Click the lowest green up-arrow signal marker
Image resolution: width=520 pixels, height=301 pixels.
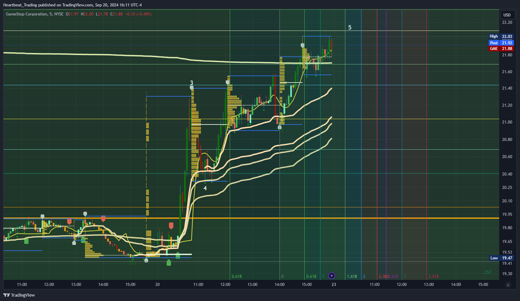(x=169, y=262)
